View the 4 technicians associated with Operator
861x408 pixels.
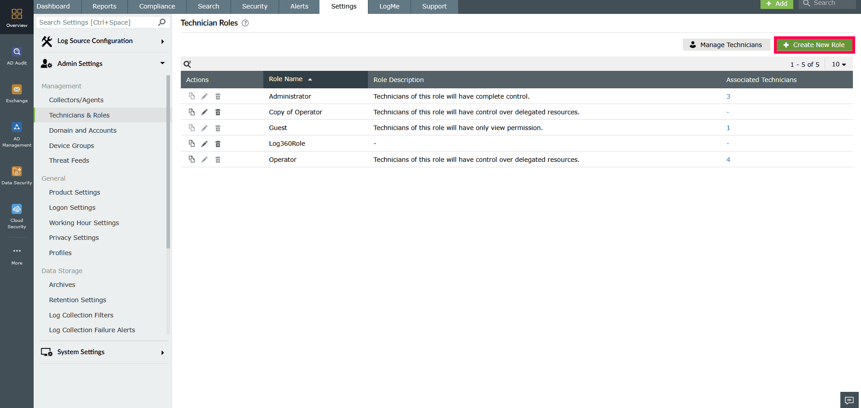tap(728, 159)
